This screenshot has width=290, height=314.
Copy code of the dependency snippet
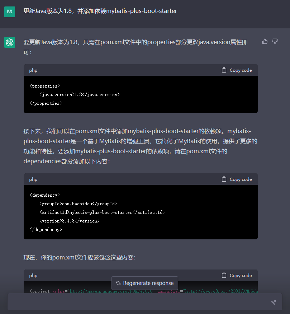[x=237, y=179]
